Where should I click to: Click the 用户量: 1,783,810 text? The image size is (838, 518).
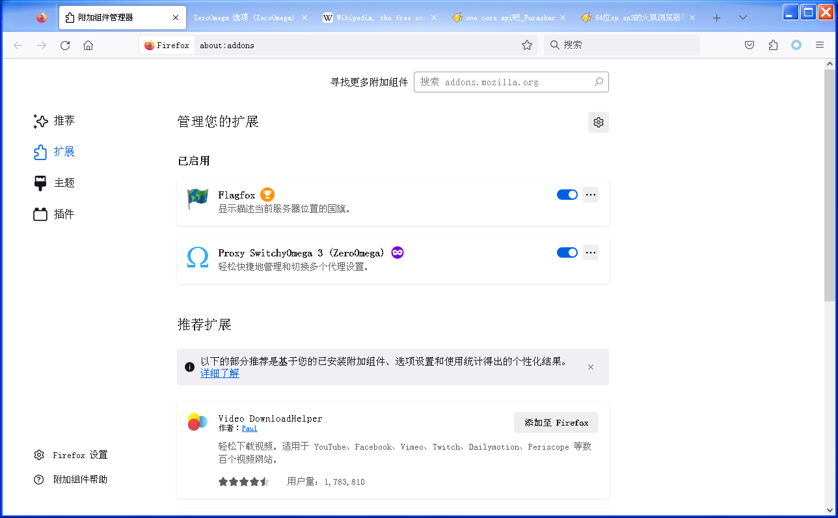tap(326, 482)
